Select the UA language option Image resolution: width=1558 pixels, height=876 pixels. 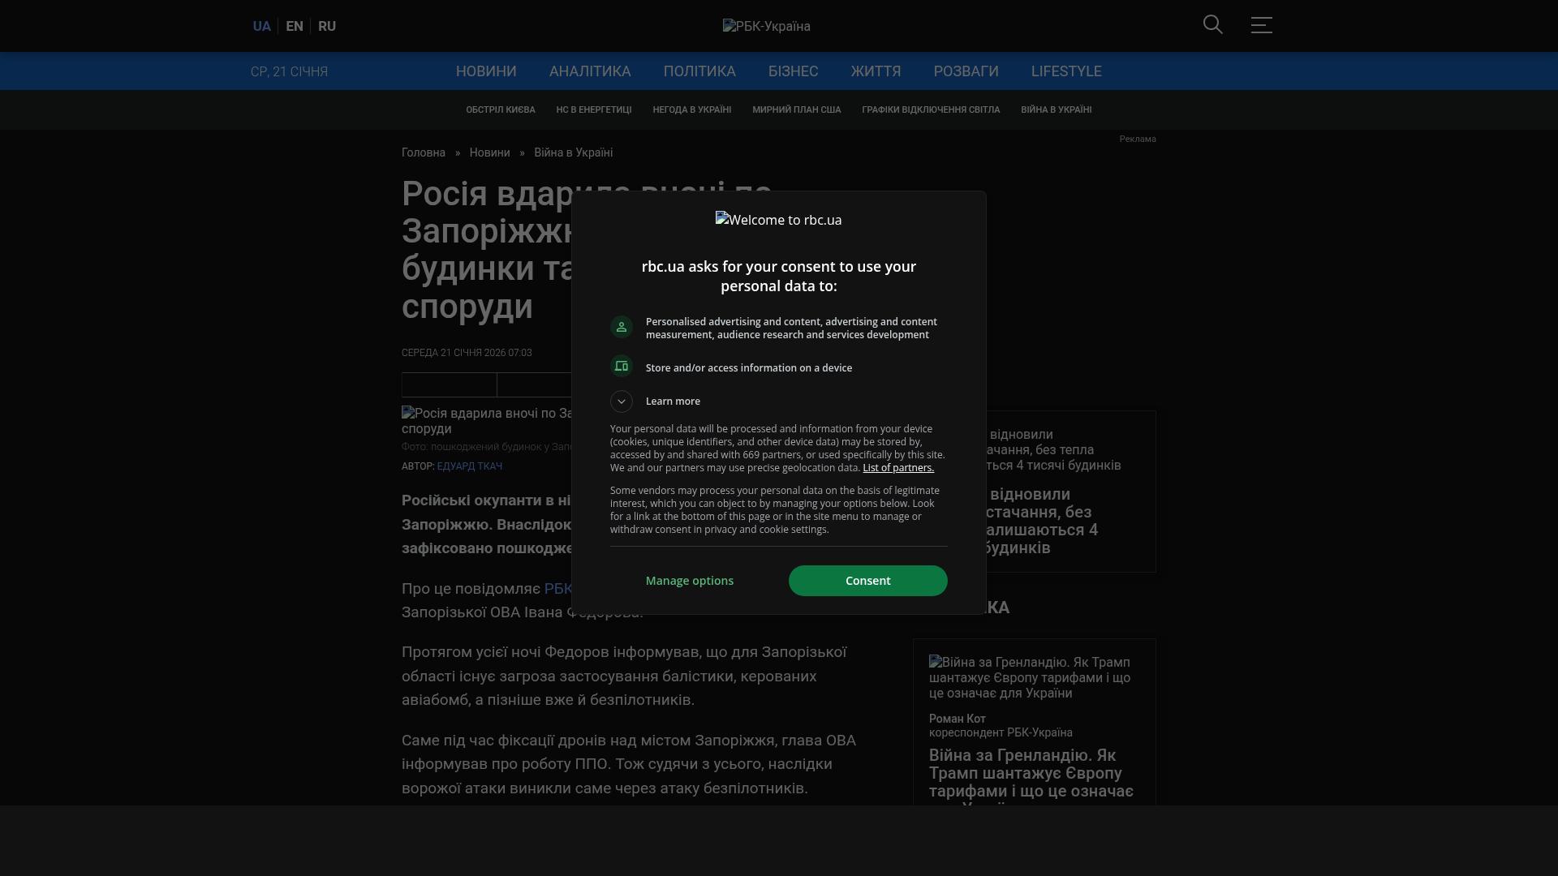261,26
